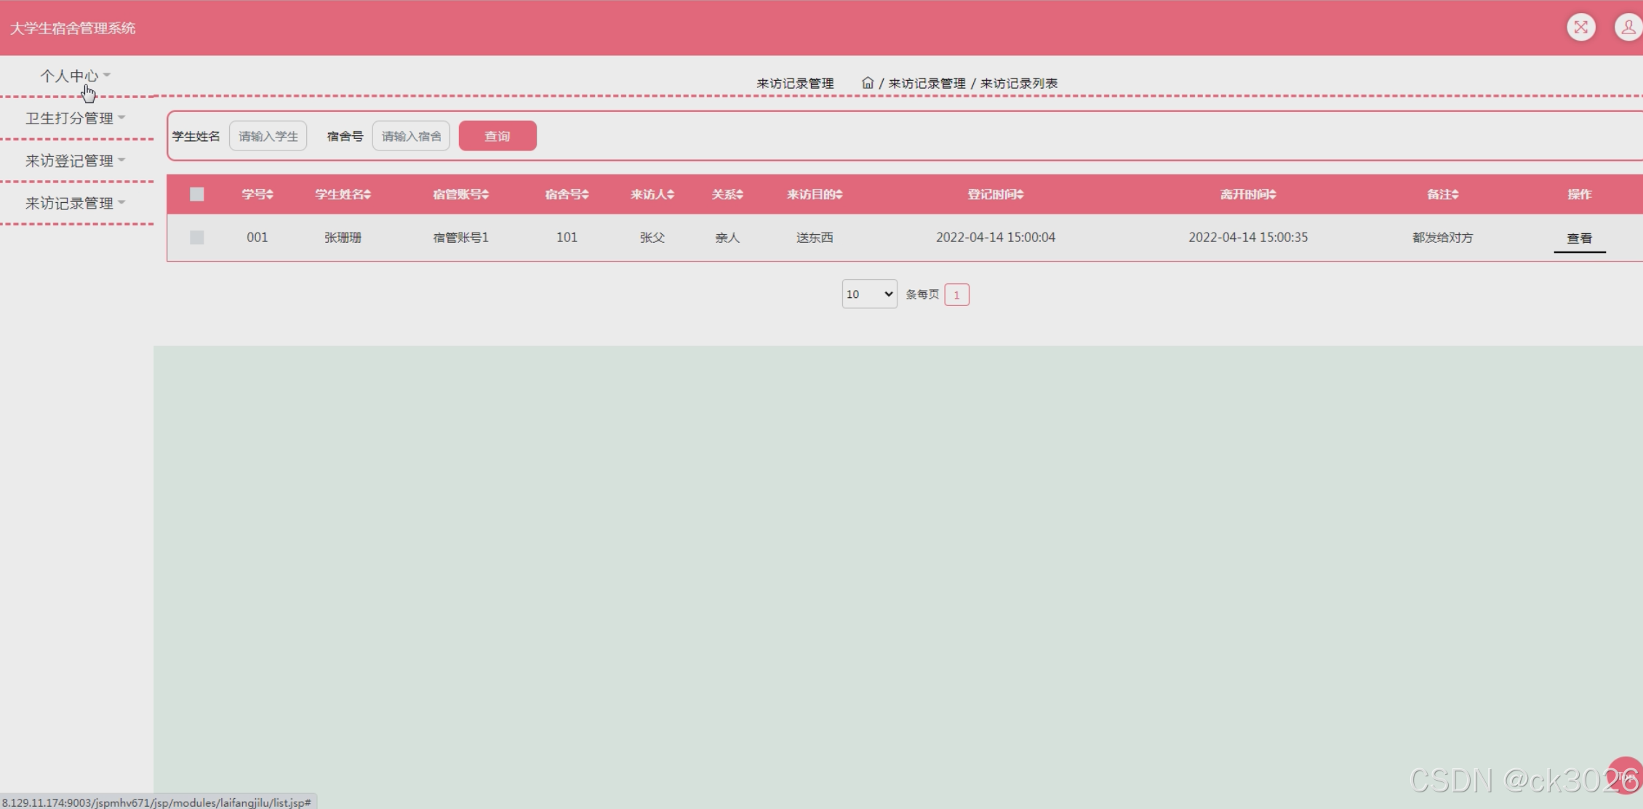Screen dimensions: 1643x809
Task: Click page 1 pagination button
Action: point(956,294)
